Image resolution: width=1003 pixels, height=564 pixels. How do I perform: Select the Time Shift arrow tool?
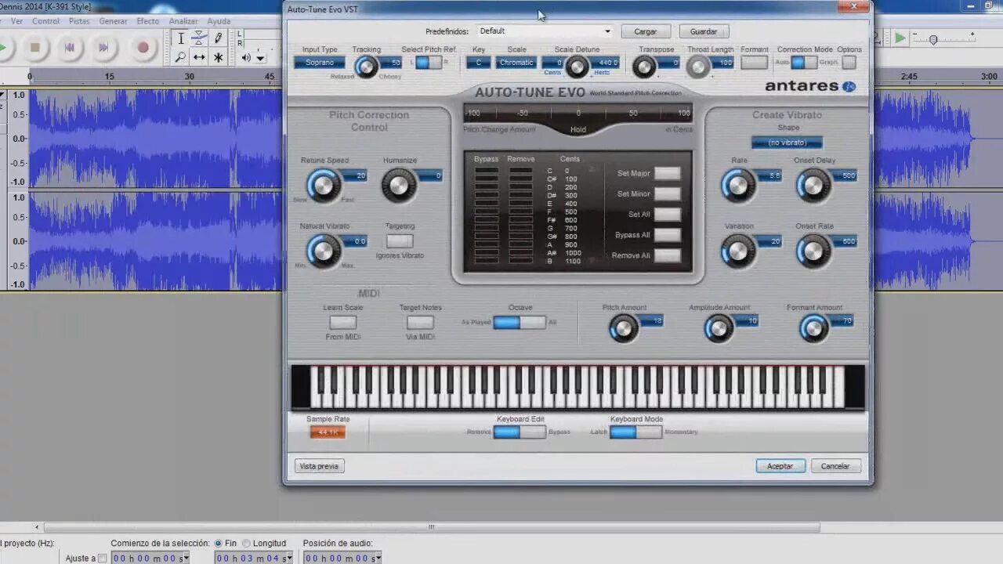pos(200,57)
